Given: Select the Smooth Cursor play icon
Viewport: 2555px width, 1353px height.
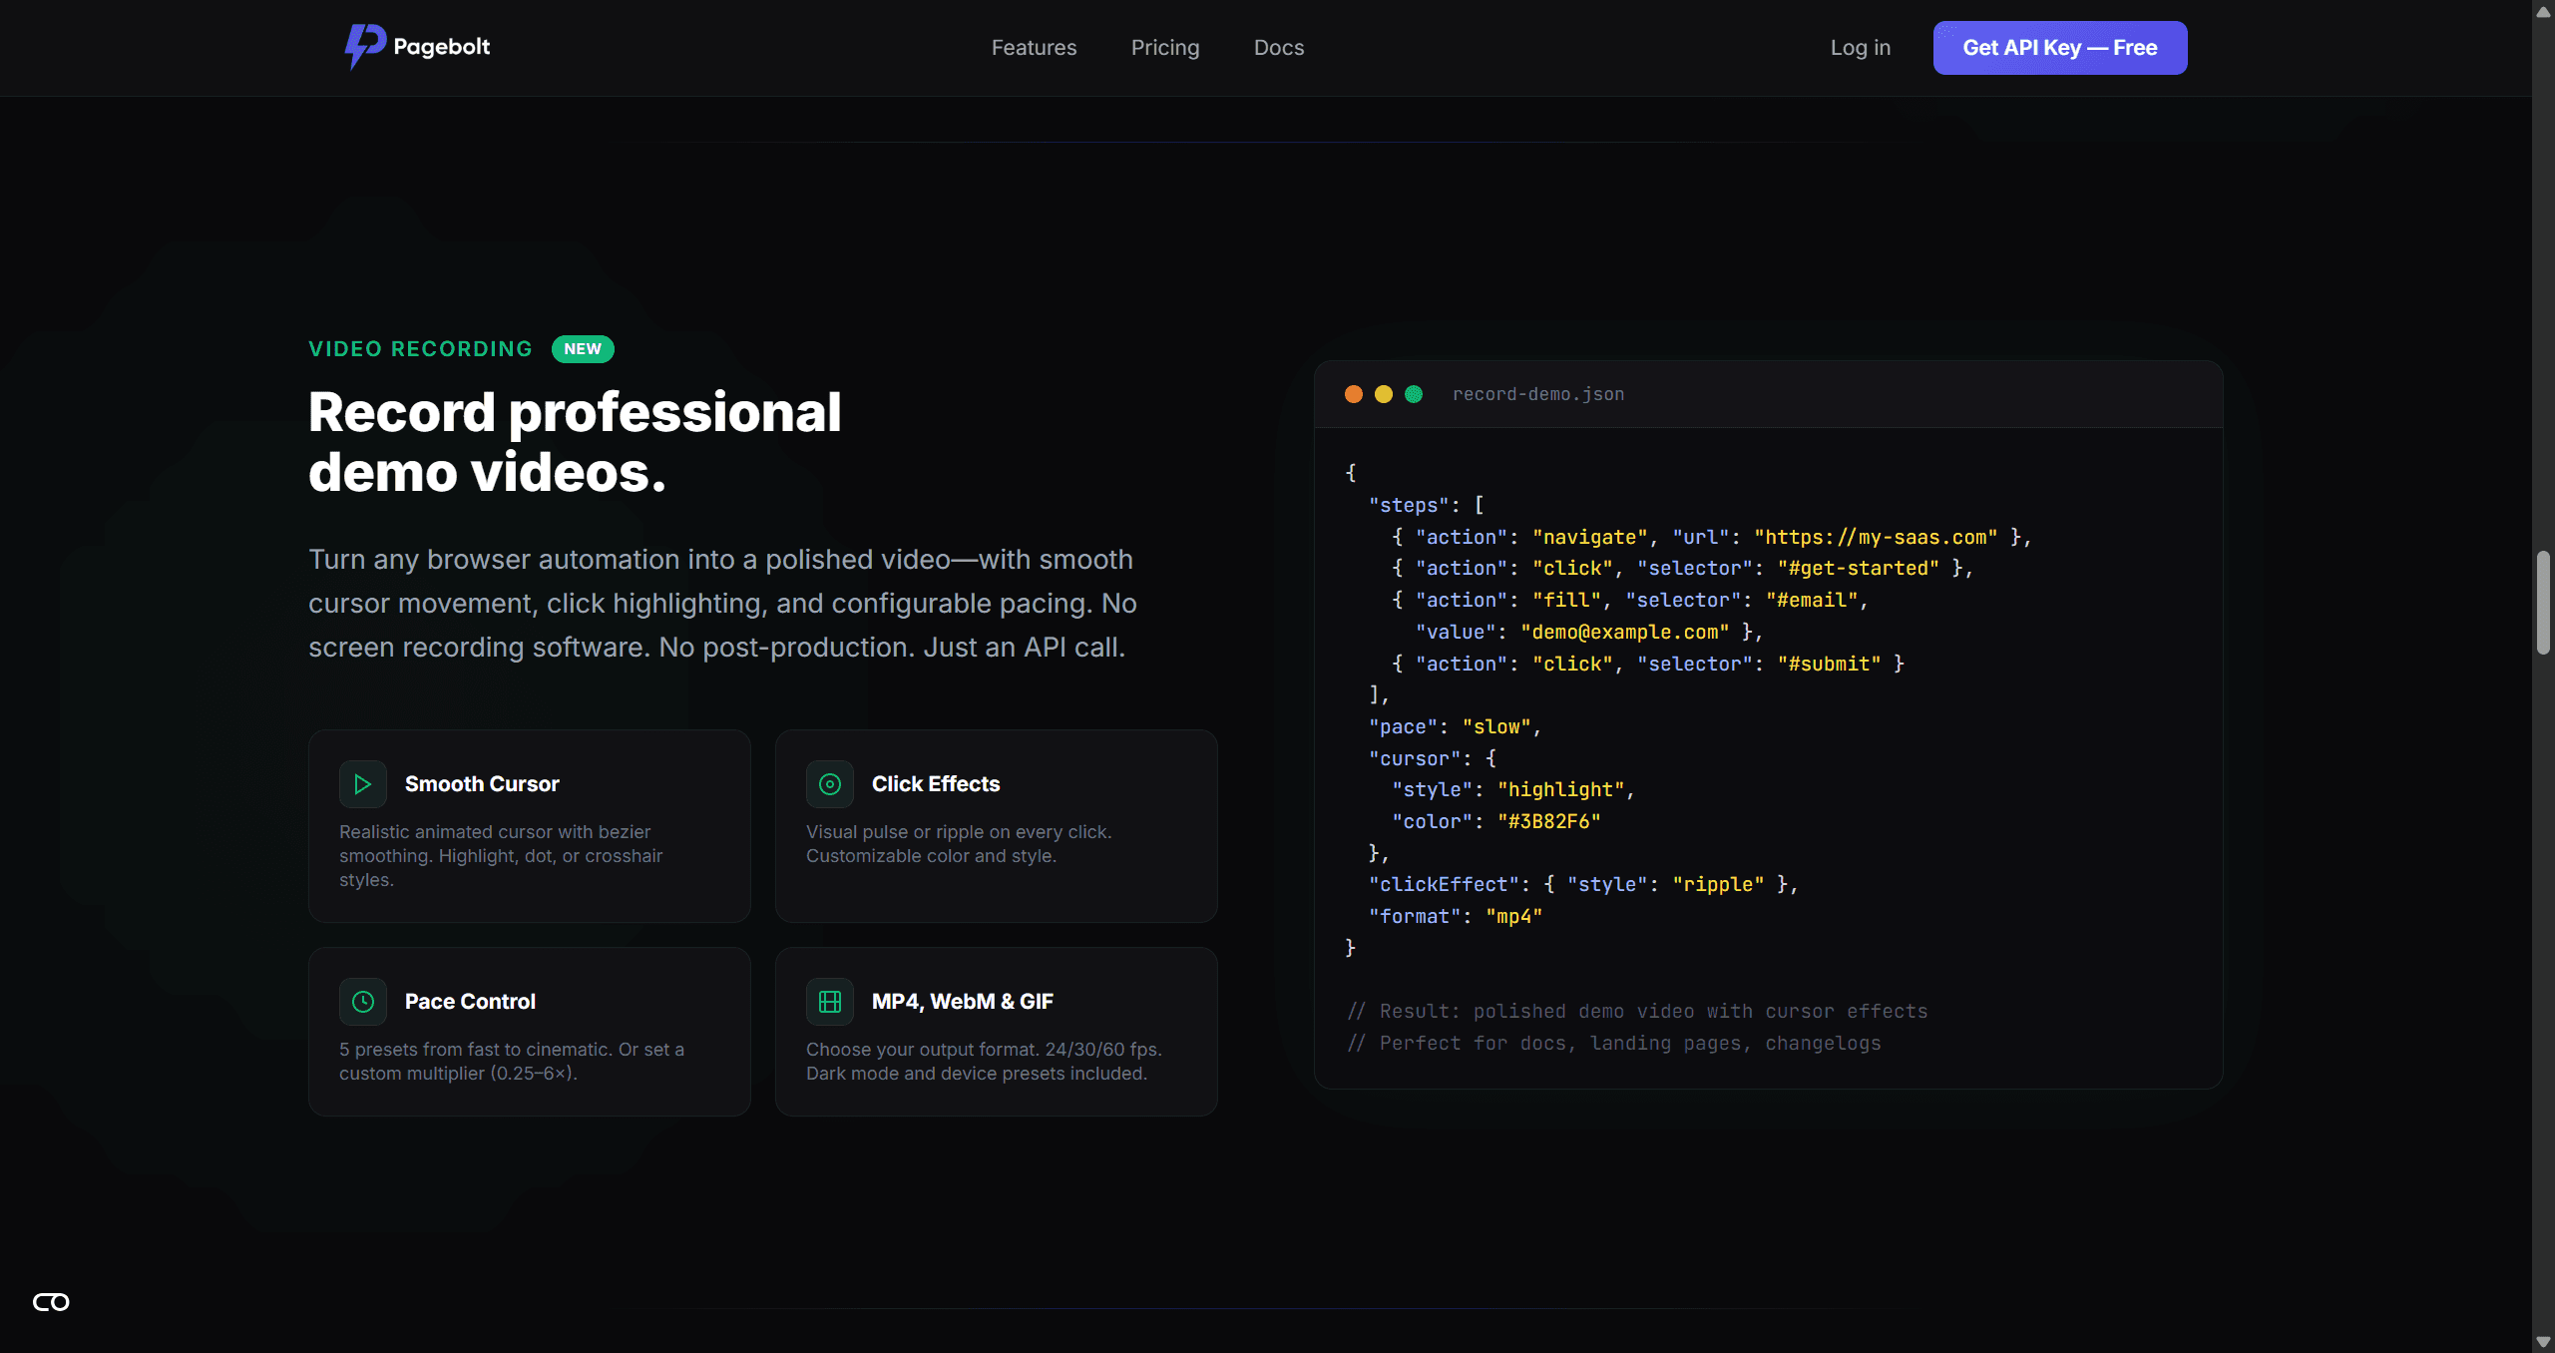Looking at the screenshot, I should tap(362, 784).
